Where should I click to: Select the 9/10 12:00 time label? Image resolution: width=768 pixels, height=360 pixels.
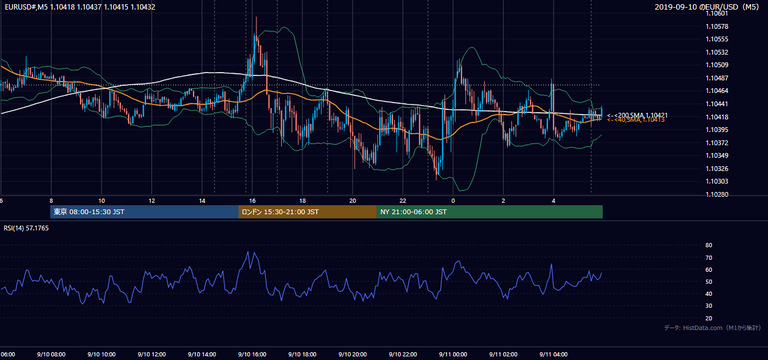[151, 355]
